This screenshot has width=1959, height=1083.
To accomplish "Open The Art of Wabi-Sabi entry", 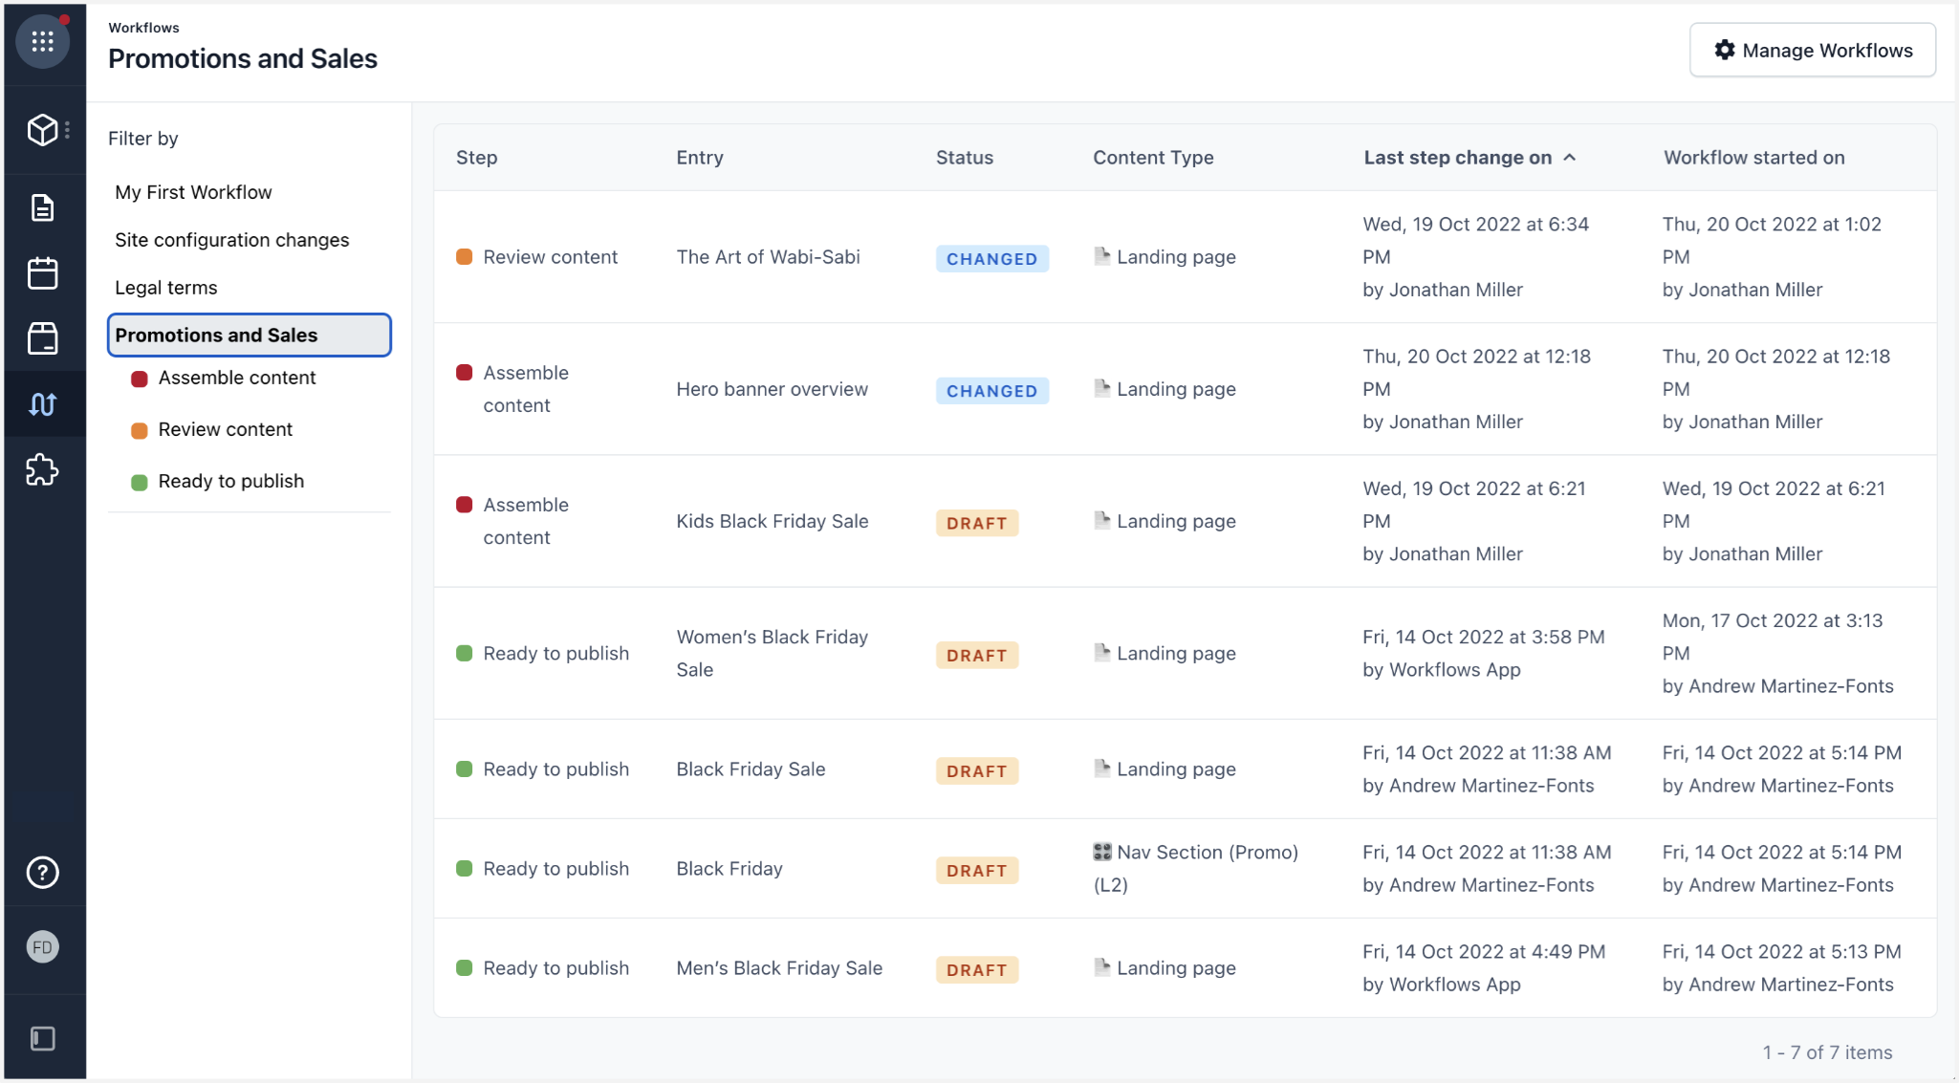I will (x=768, y=257).
